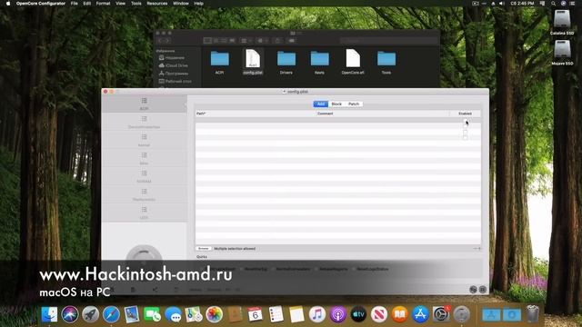The image size is (582, 327).
Task: Open the Tools folder in Finder window
Action: click(x=386, y=62)
